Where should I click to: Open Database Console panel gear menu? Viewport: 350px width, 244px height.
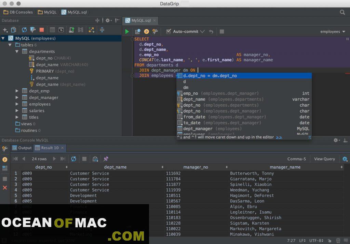click(x=336, y=140)
